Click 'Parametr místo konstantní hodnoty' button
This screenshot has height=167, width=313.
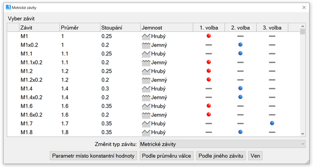click(x=93, y=156)
